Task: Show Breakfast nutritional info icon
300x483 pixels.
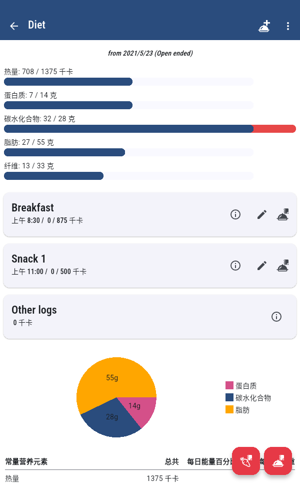Action: tap(235, 214)
